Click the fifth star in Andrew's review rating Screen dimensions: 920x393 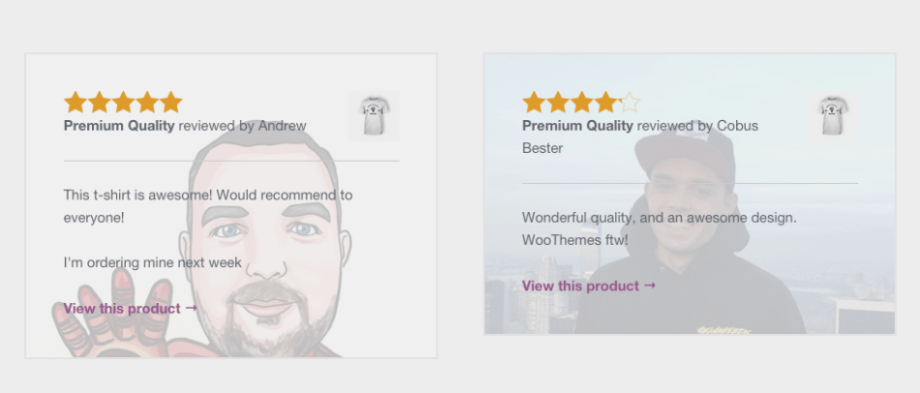(x=170, y=103)
